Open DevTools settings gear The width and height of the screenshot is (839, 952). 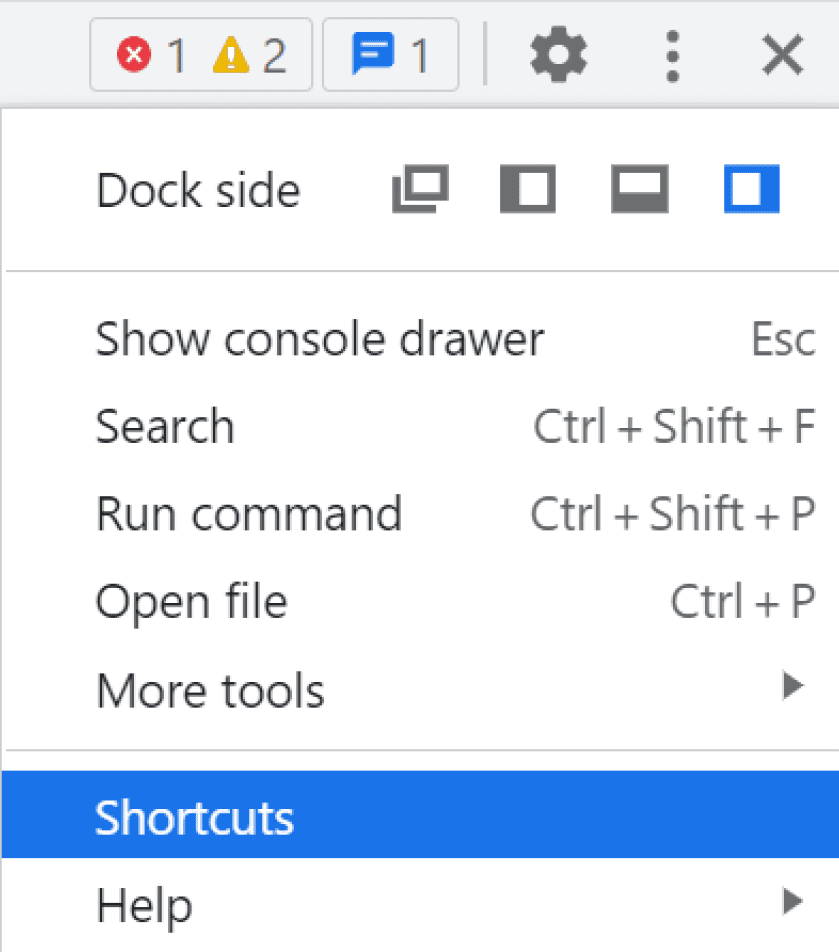click(558, 55)
